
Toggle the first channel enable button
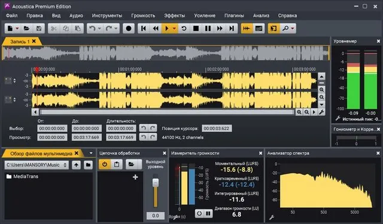8,80
